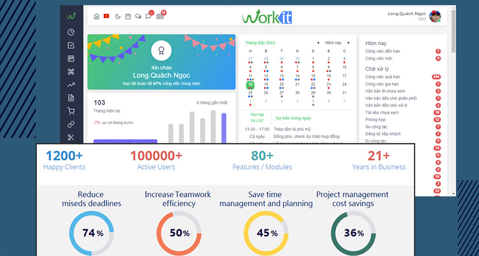This screenshot has height=256, width=479.
Task: Click the command-symbol icon in the sidebar
Action: [x=71, y=72]
